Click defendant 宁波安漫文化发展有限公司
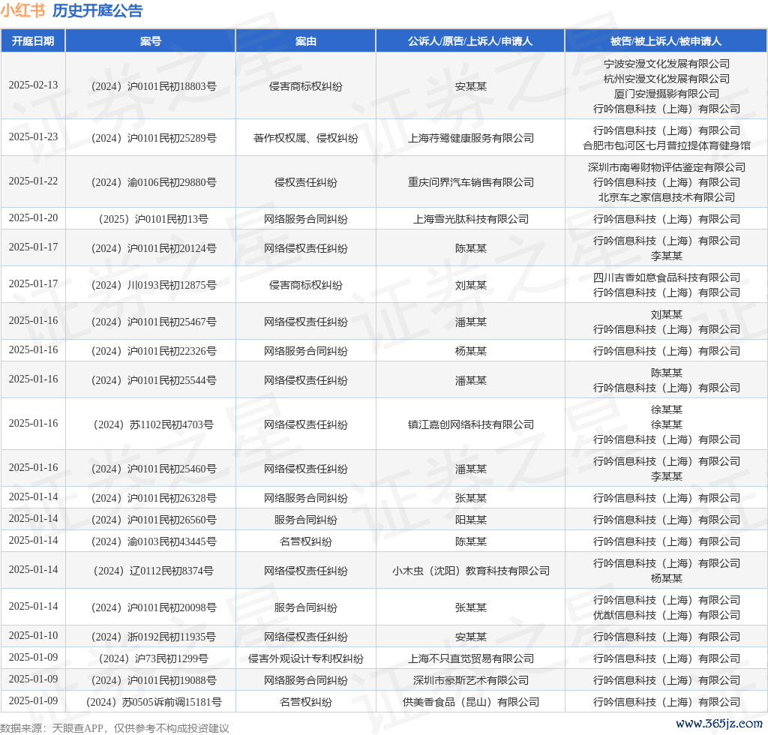This screenshot has width=768, height=735. (666, 64)
